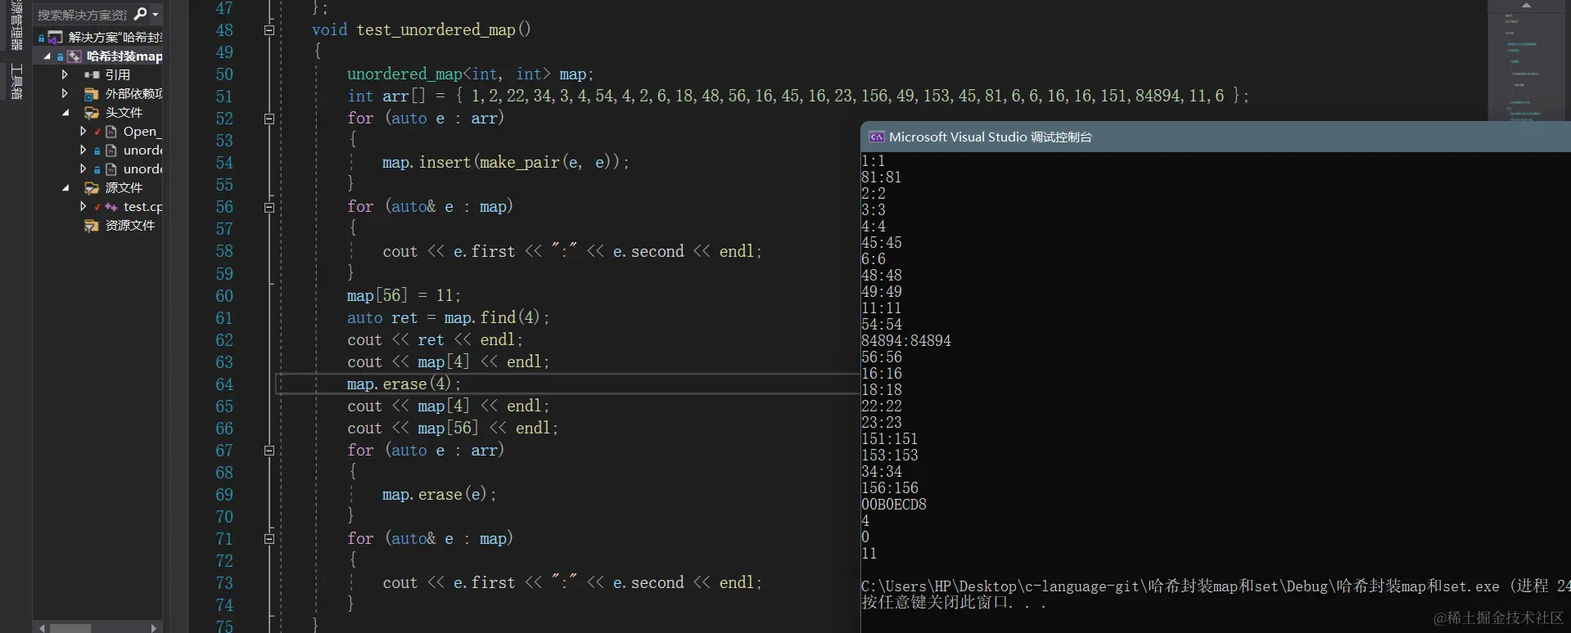1571x633 pixels.
Task: Click the map.insert(make_pair(e, e)) line
Action: pos(505,163)
